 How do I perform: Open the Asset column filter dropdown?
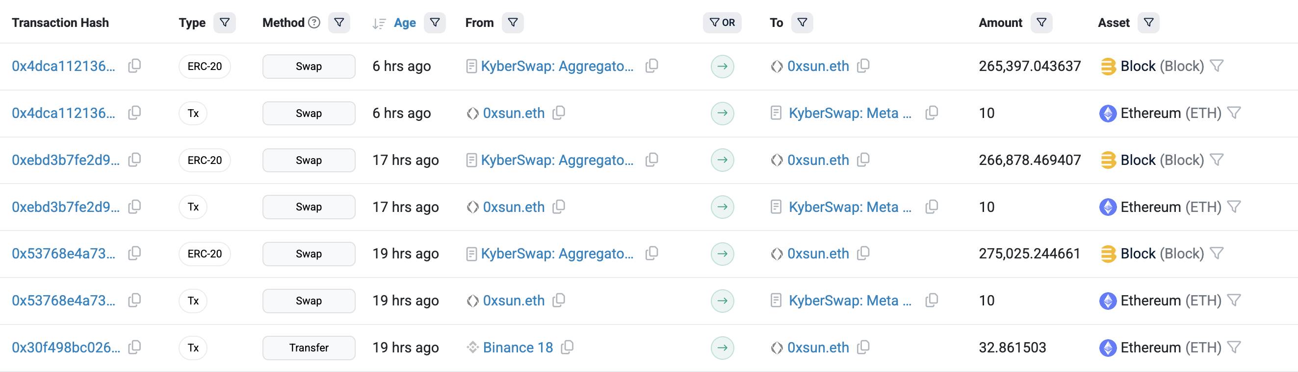1149,23
